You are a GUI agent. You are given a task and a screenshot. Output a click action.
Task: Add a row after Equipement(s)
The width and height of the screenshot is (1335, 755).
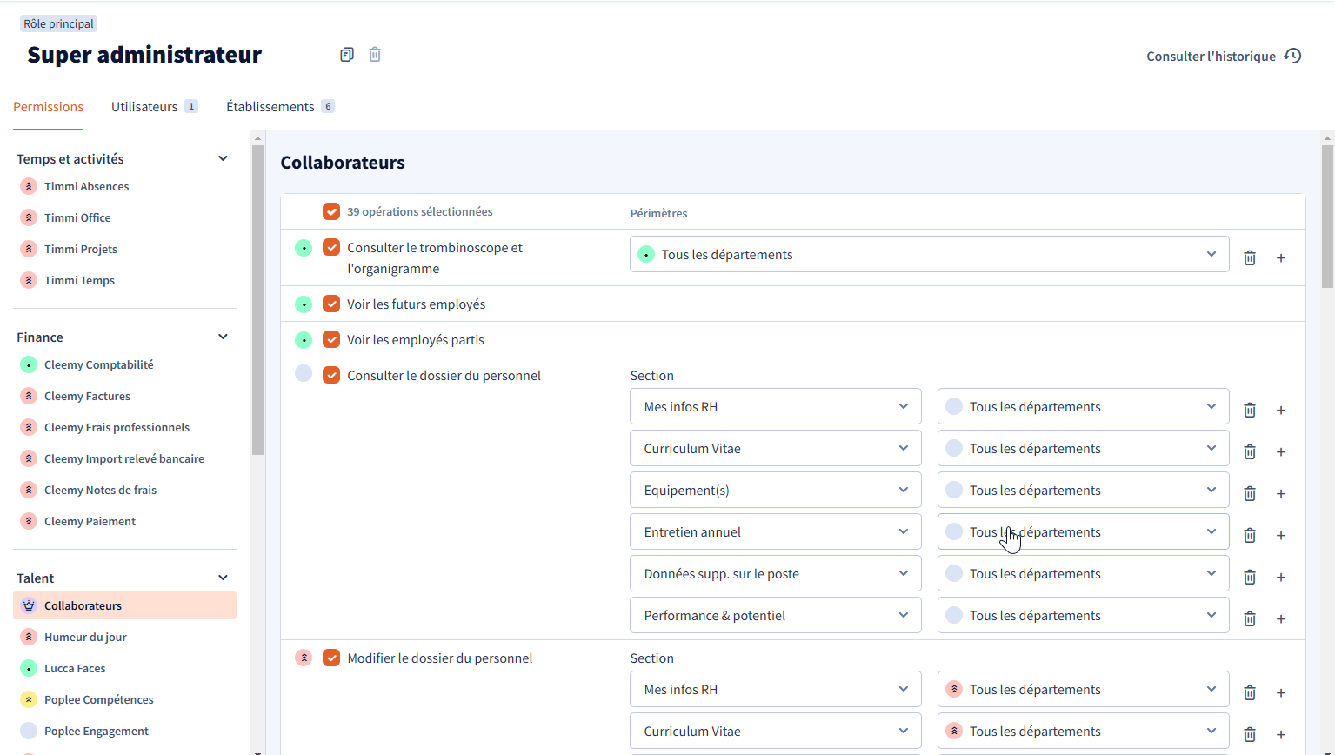(x=1281, y=493)
